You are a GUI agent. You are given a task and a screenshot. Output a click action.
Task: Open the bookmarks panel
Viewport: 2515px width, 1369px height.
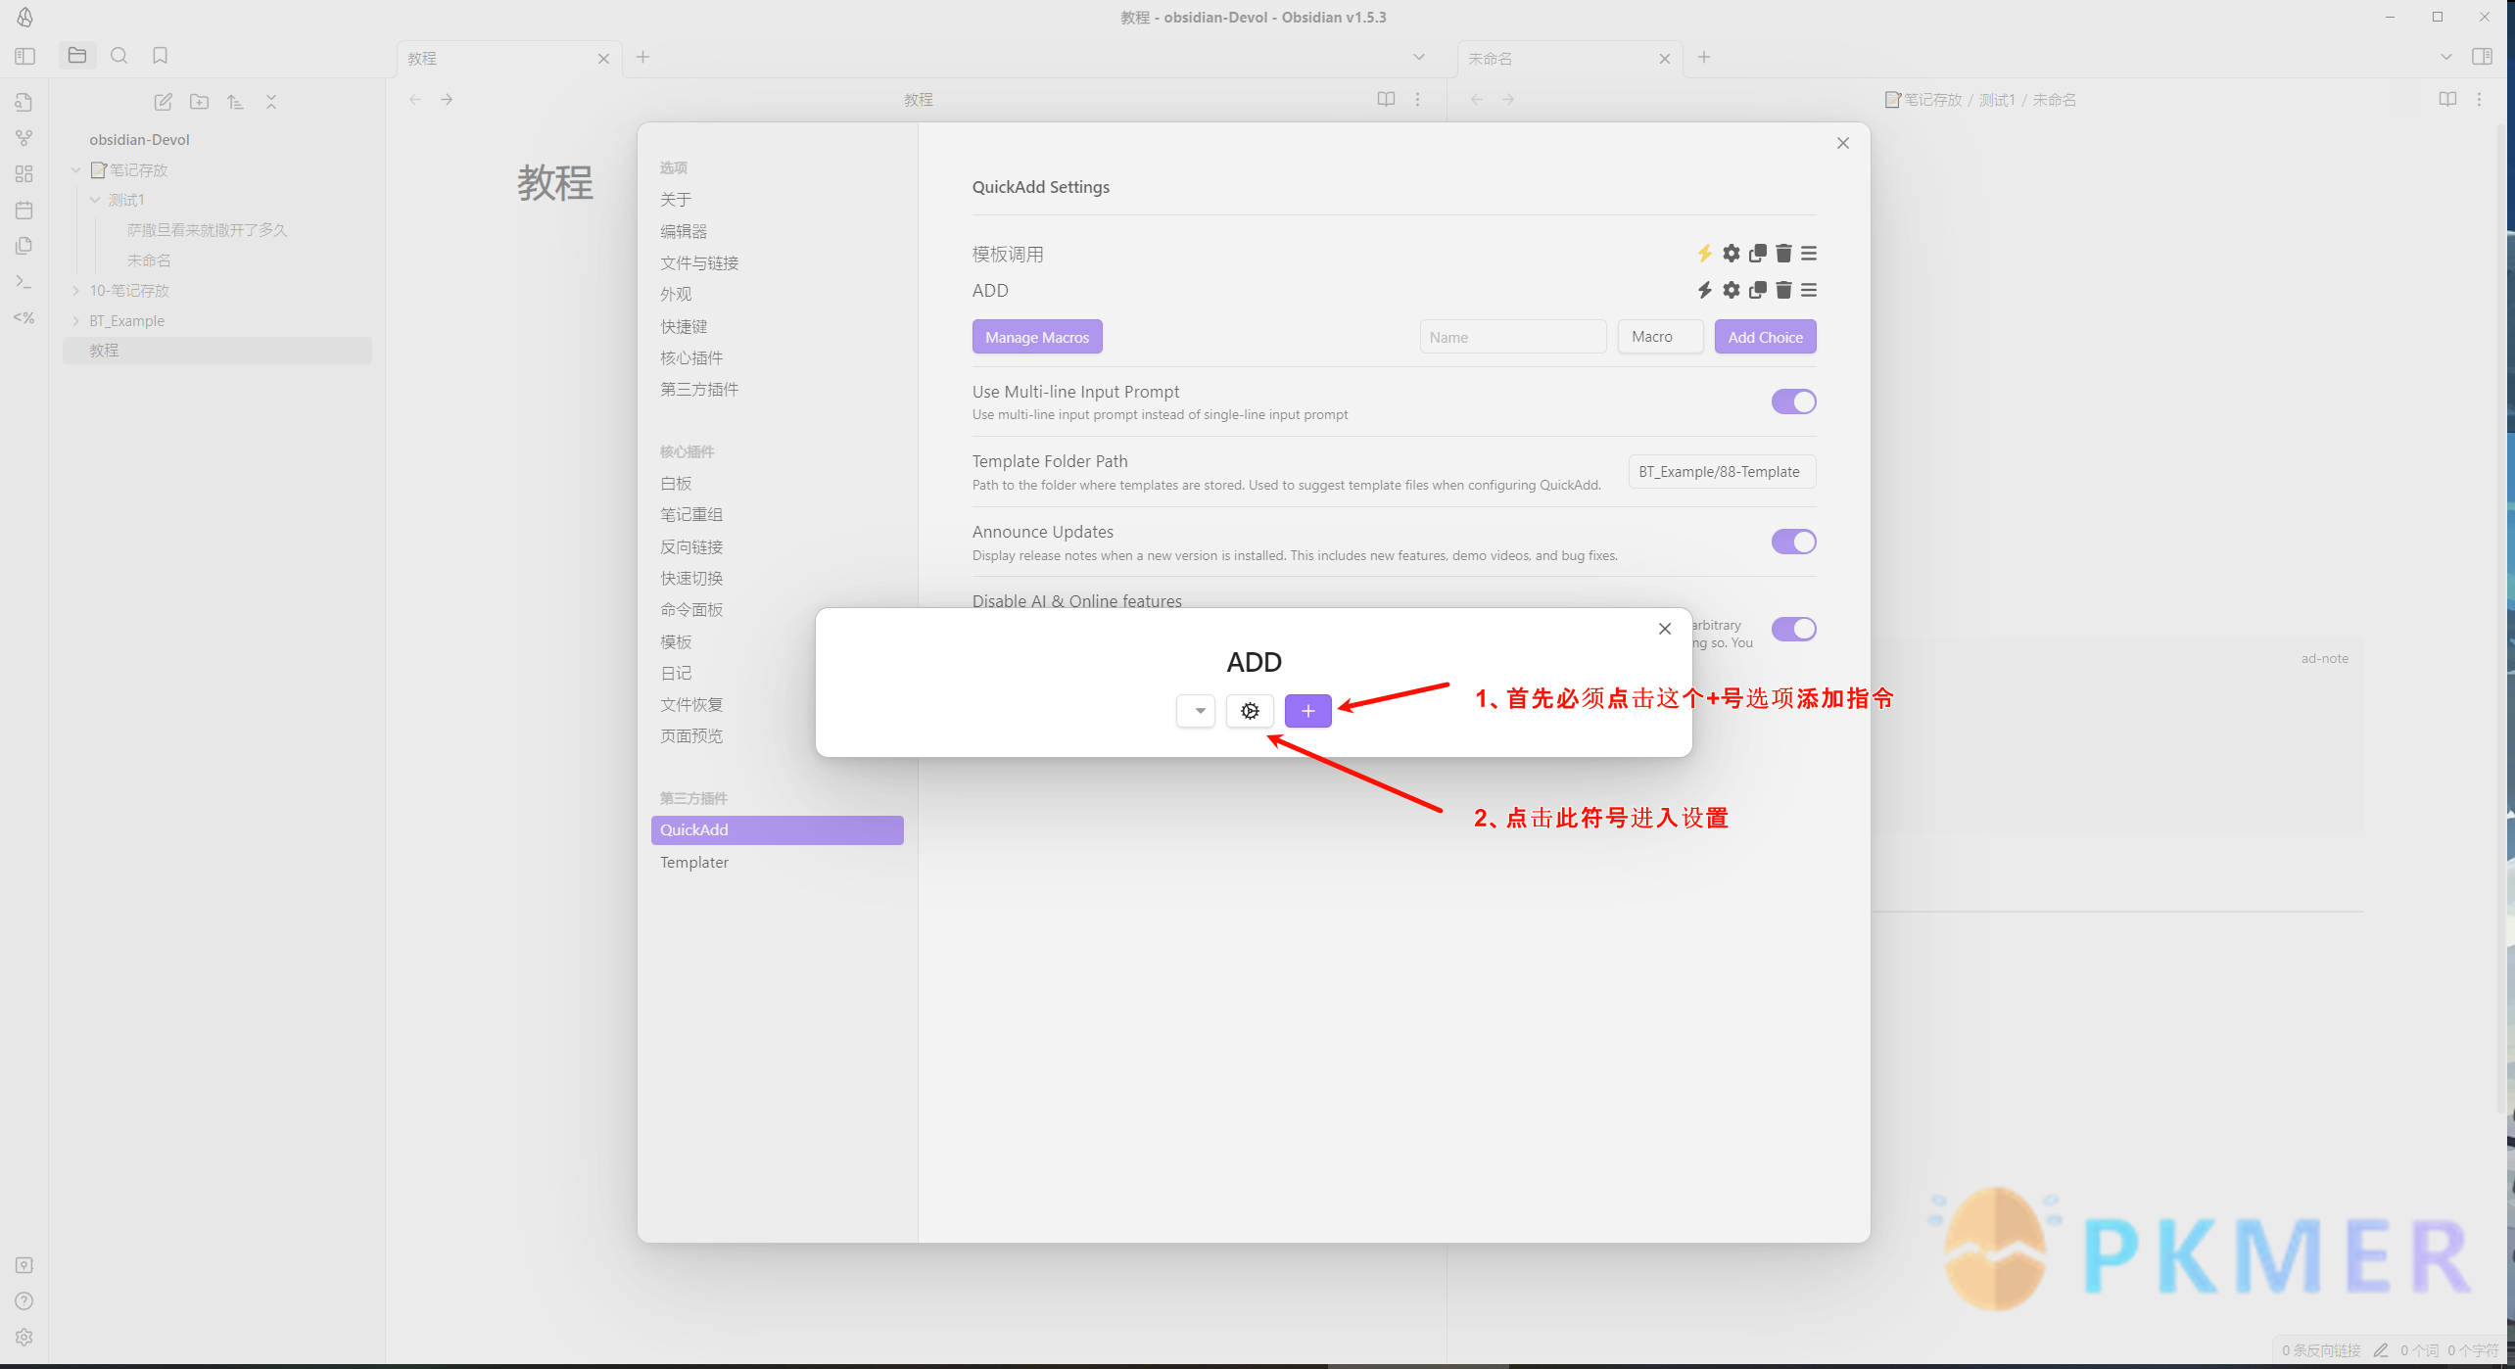point(161,55)
